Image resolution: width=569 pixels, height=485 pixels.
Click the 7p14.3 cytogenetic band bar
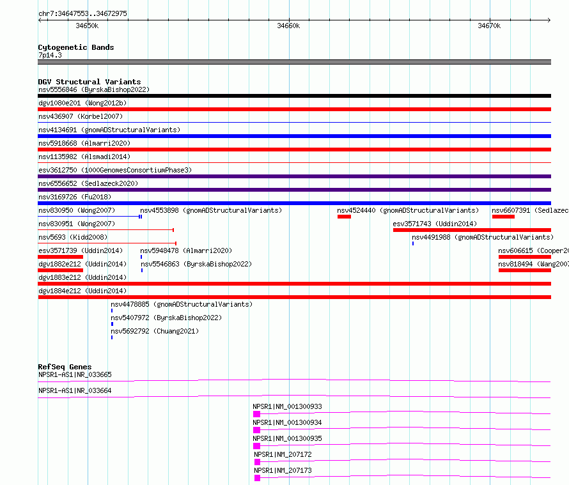294,62
